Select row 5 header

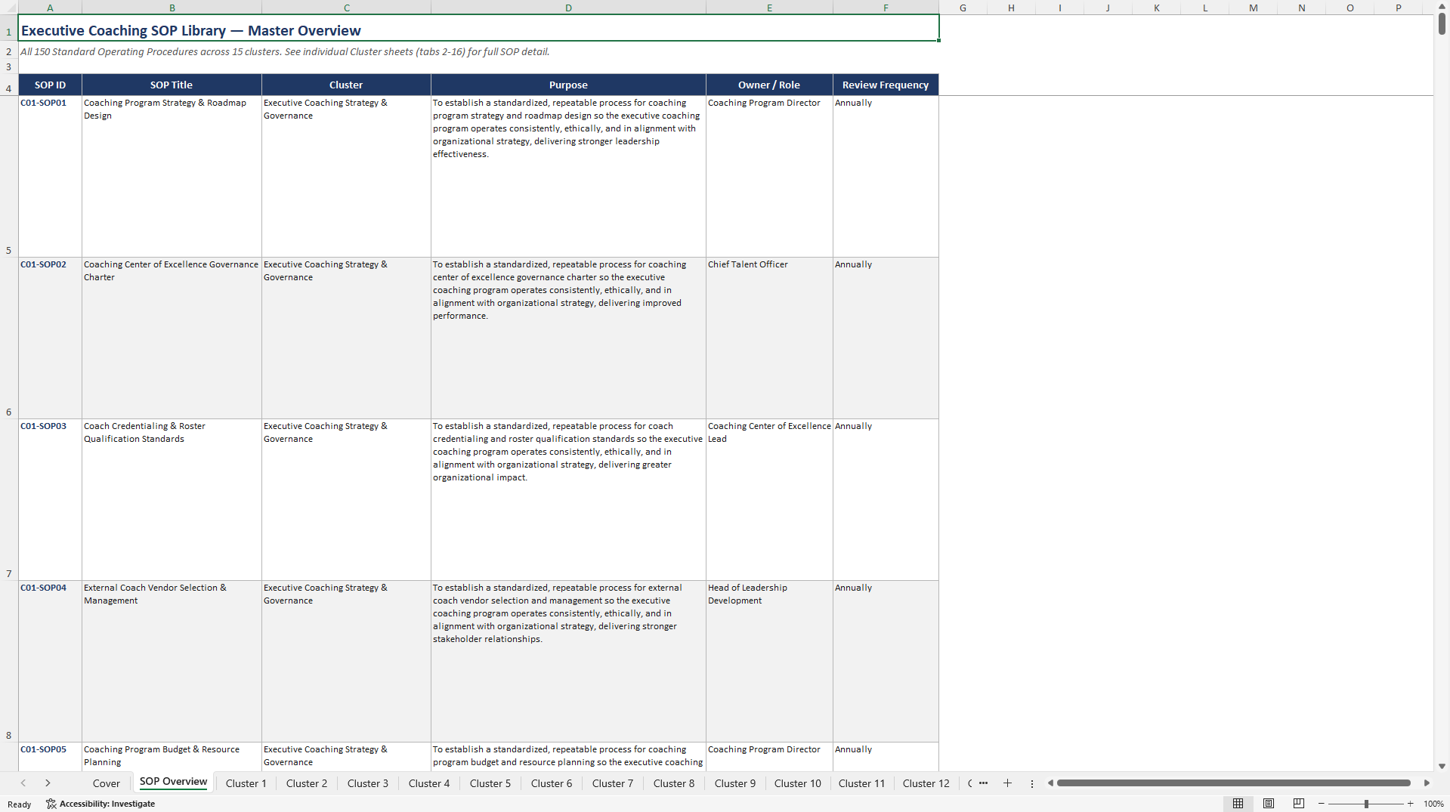coord(9,176)
